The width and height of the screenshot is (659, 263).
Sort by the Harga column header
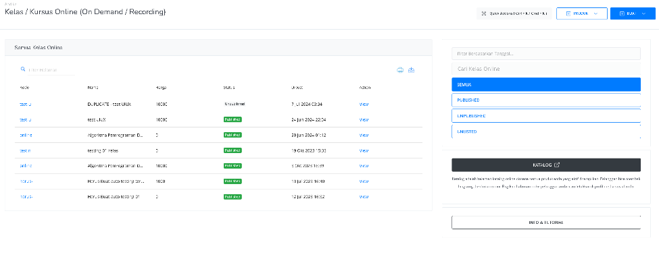[x=161, y=88]
